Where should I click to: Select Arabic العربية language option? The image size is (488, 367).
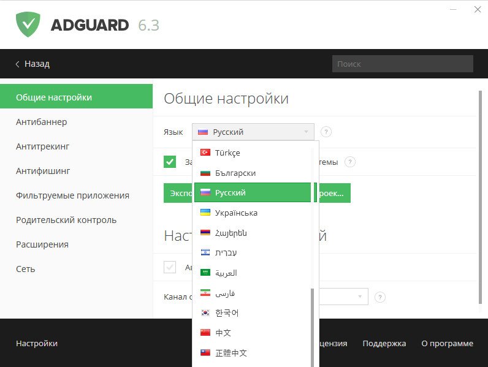point(253,273)
